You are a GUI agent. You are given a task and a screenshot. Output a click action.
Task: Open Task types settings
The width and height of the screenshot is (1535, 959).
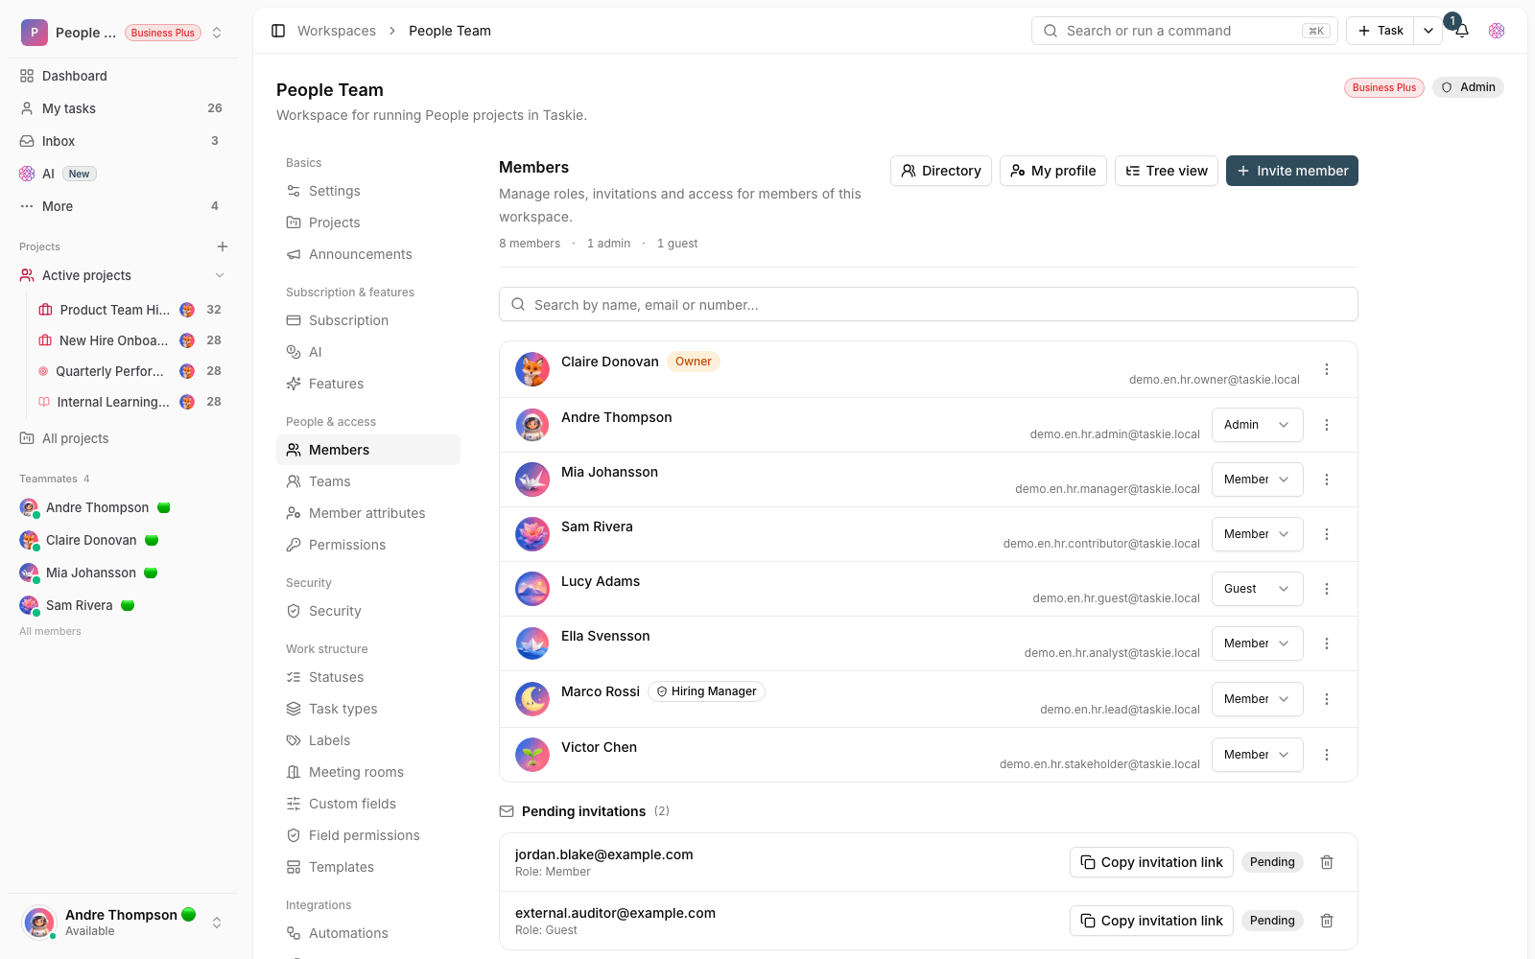point(368,709)
